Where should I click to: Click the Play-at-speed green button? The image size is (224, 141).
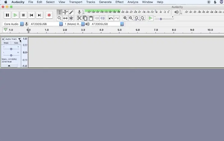click(151, 18)
